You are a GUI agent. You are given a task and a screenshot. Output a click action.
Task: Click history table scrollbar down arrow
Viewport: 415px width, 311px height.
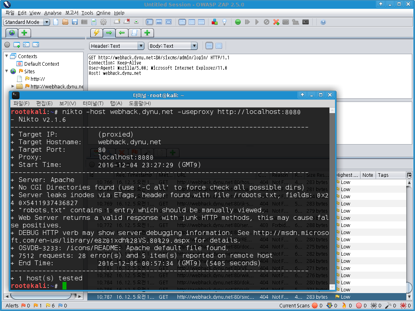click(409, 297)
